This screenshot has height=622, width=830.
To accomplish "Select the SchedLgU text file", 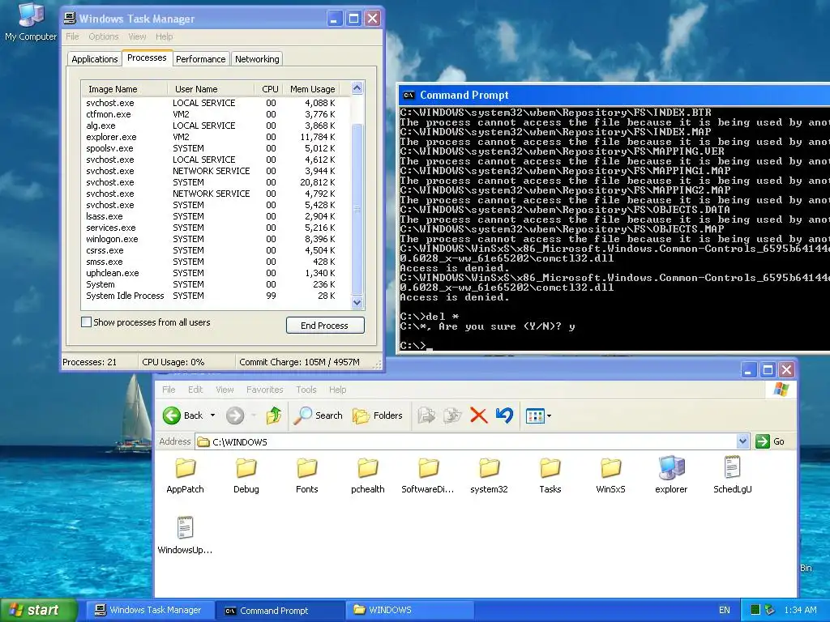I will [x=733, y=475].
